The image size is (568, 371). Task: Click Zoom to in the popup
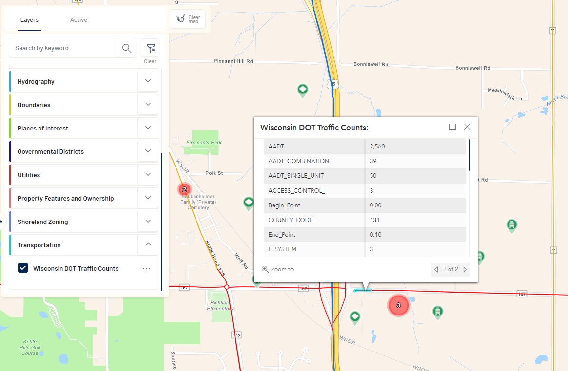(277, 269)
